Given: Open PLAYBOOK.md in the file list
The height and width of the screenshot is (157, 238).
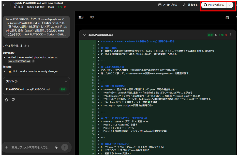Looking at the screenshot, I should [x=36, y=89].
